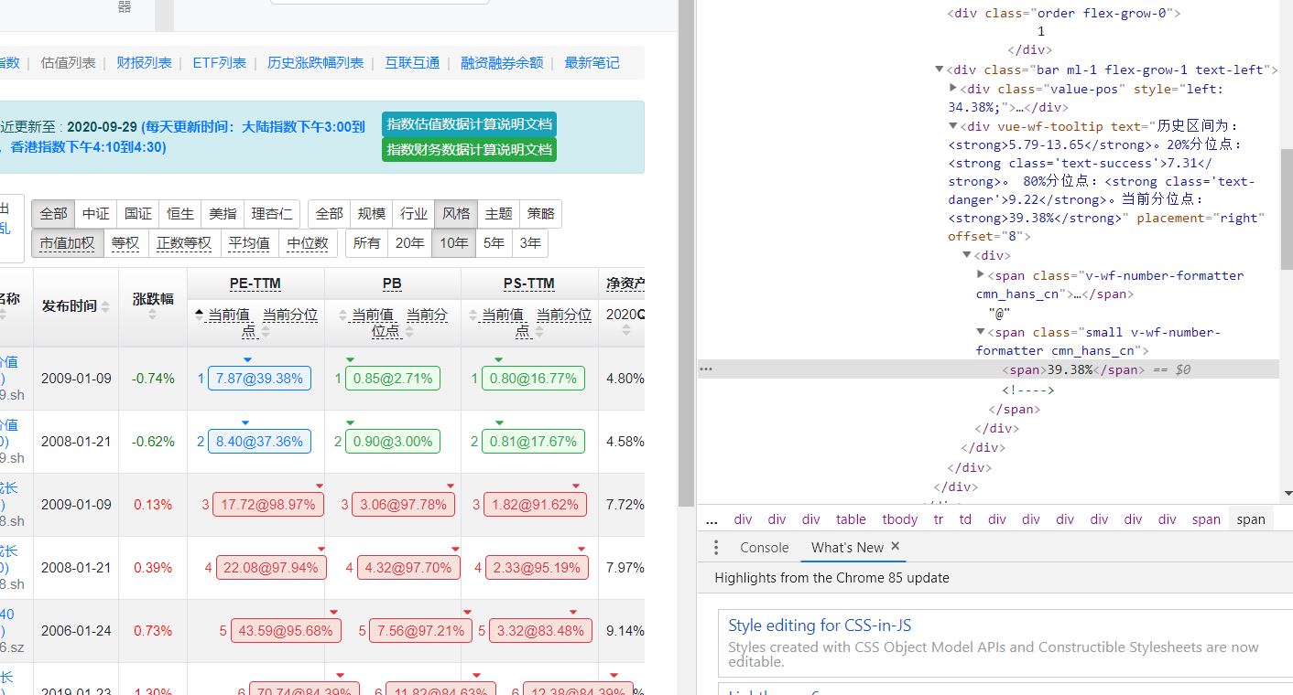The width and height of the screenshot is (1293, 695).
Task: Open Style editing for CSS-in-JS link
Action: click(x=820, y=625)
